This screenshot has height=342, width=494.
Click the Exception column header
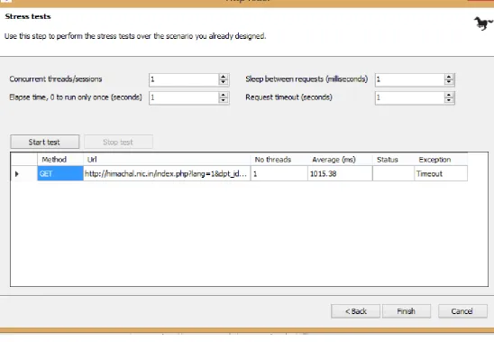tap(441, 160)
